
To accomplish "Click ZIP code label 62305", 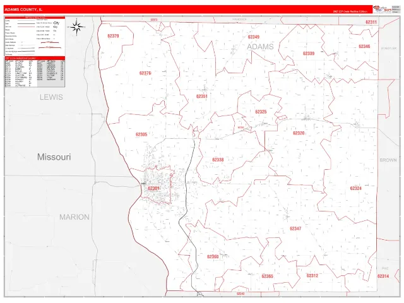I will [x=141, y=134].
